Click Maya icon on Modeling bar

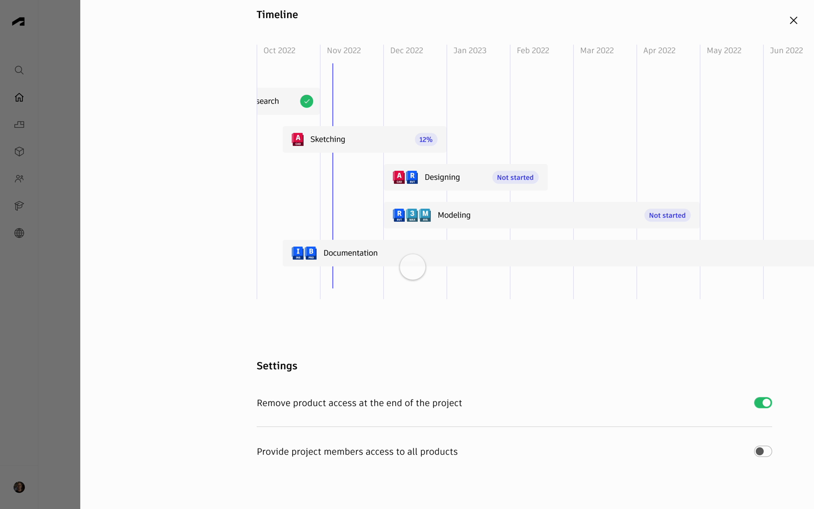(425, 215)
